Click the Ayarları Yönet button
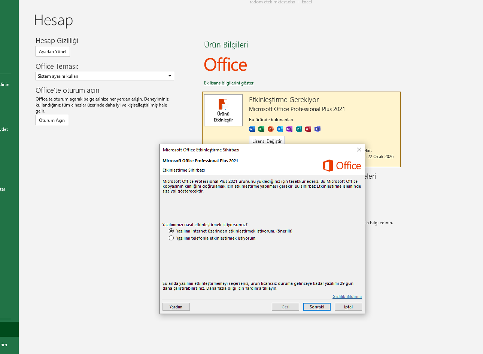This screenshot has width=483, height=354. (53, 52)
